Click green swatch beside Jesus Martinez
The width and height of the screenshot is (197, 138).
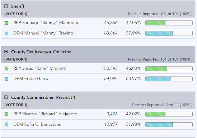coord(6,69)
